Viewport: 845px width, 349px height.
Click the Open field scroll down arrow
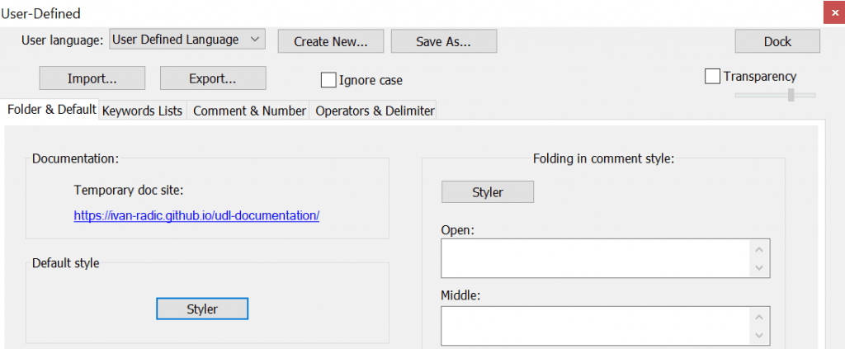759,267
